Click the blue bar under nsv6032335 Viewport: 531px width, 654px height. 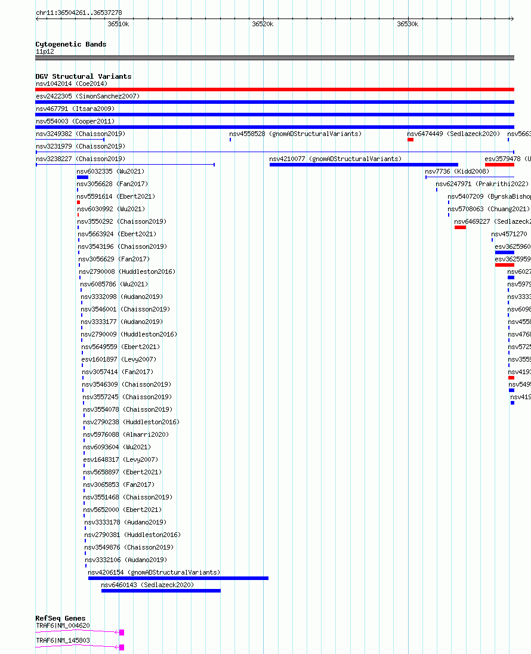pos(82,177)
